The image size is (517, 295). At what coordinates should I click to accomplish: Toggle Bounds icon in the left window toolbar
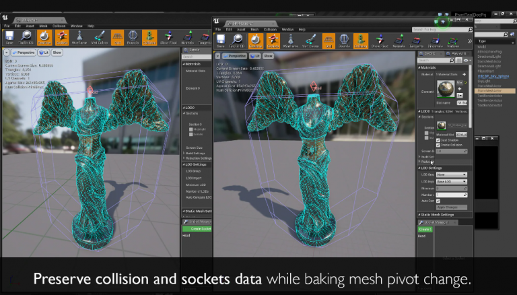133,37
